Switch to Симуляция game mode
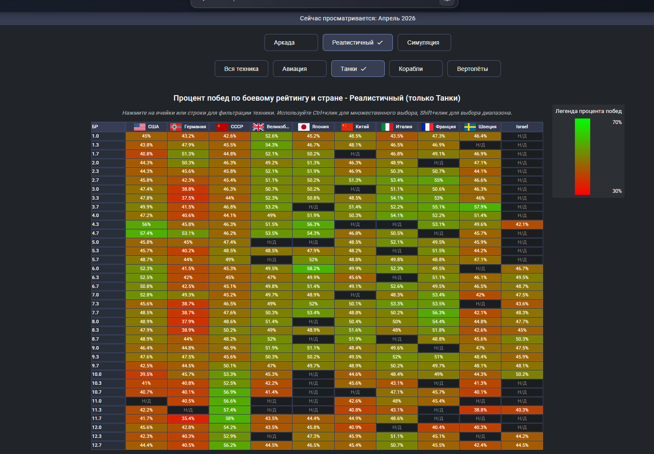Screen dimensions: 654x454 424,42
